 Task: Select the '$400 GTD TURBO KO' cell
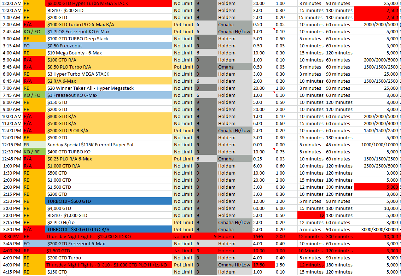(x=109, y=152)
